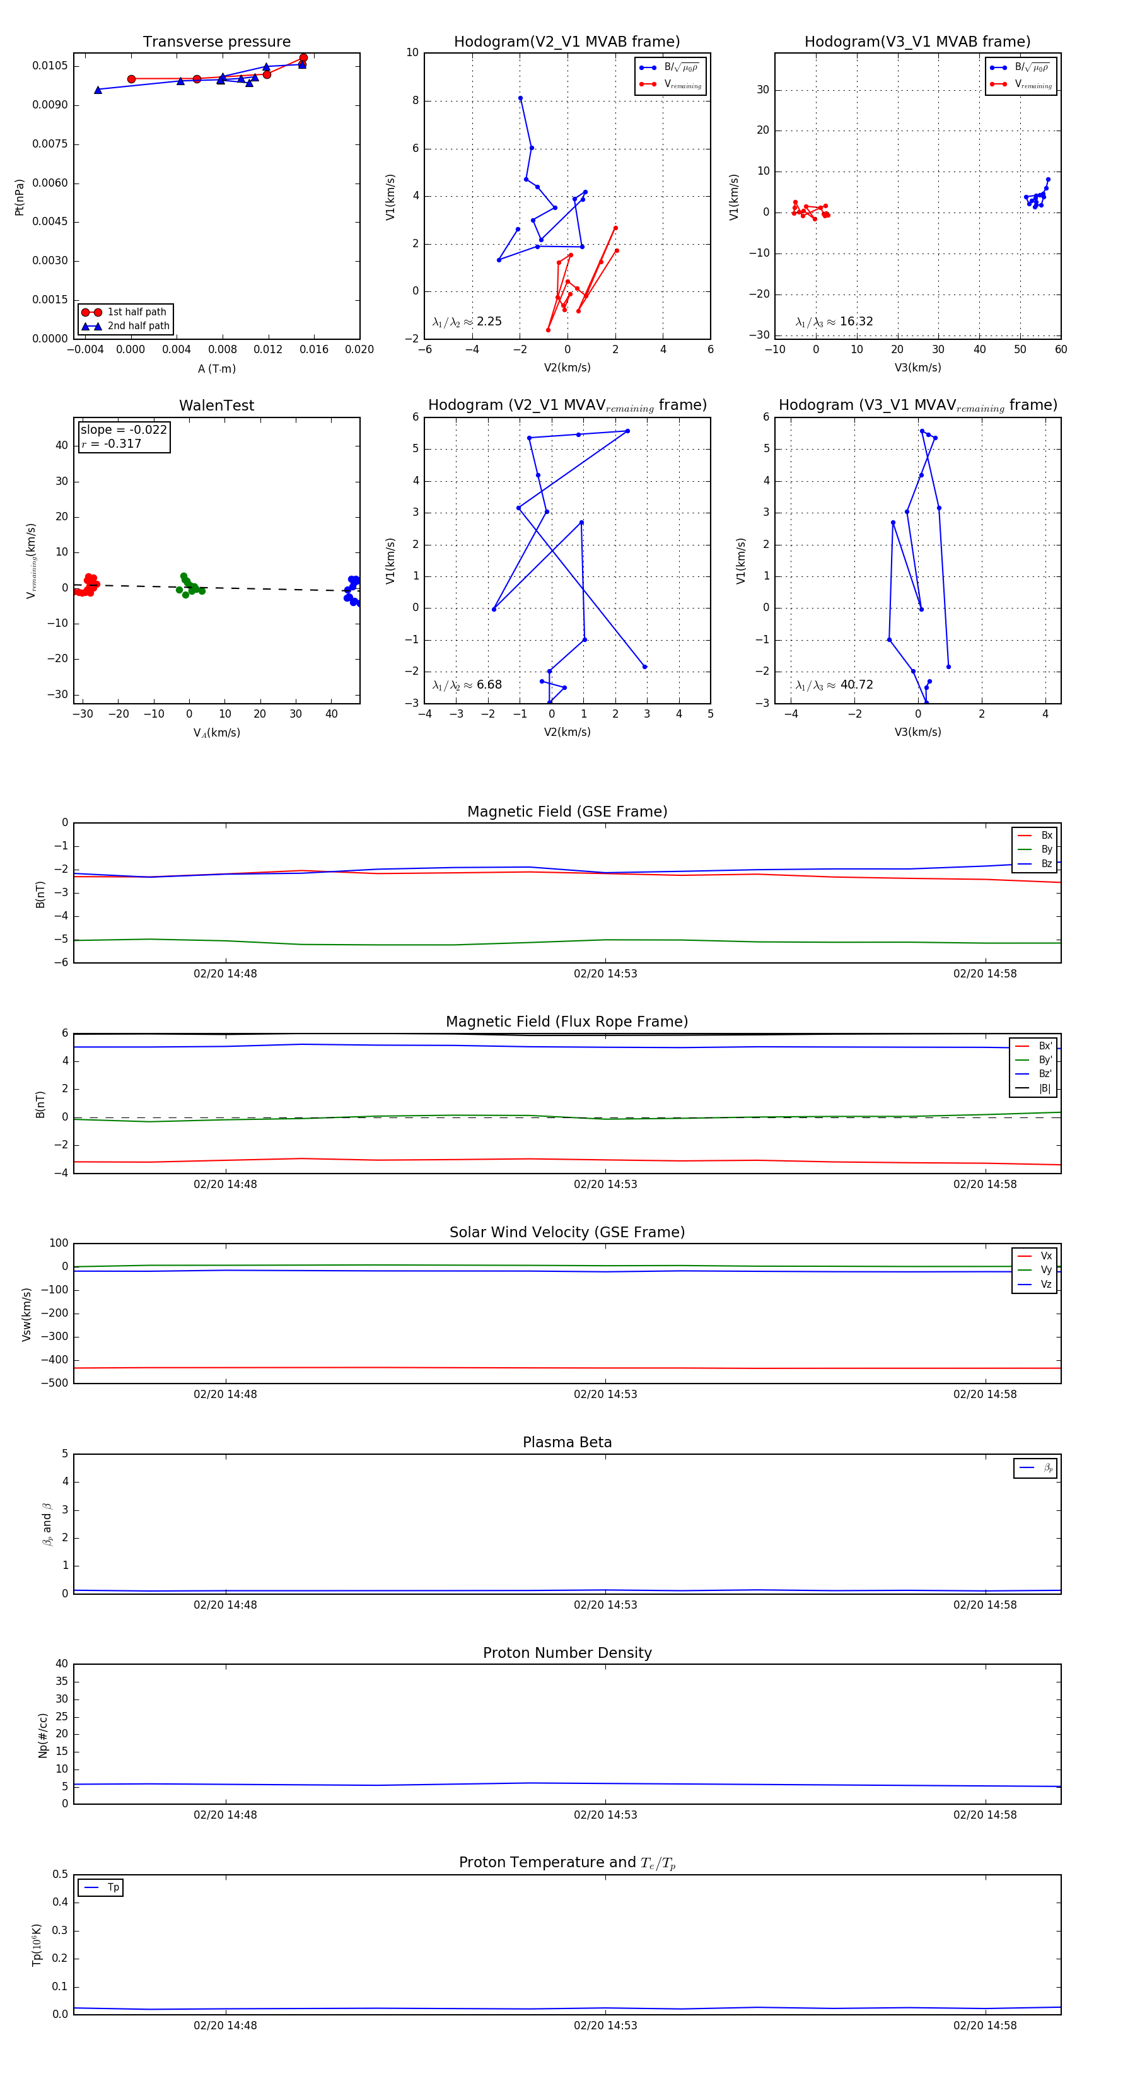The width and height of the screenshot is (1135, 2081).
Task: Click the 'Plasma Beta' title
Action: pyautogui.click(x=567, y=1442)
